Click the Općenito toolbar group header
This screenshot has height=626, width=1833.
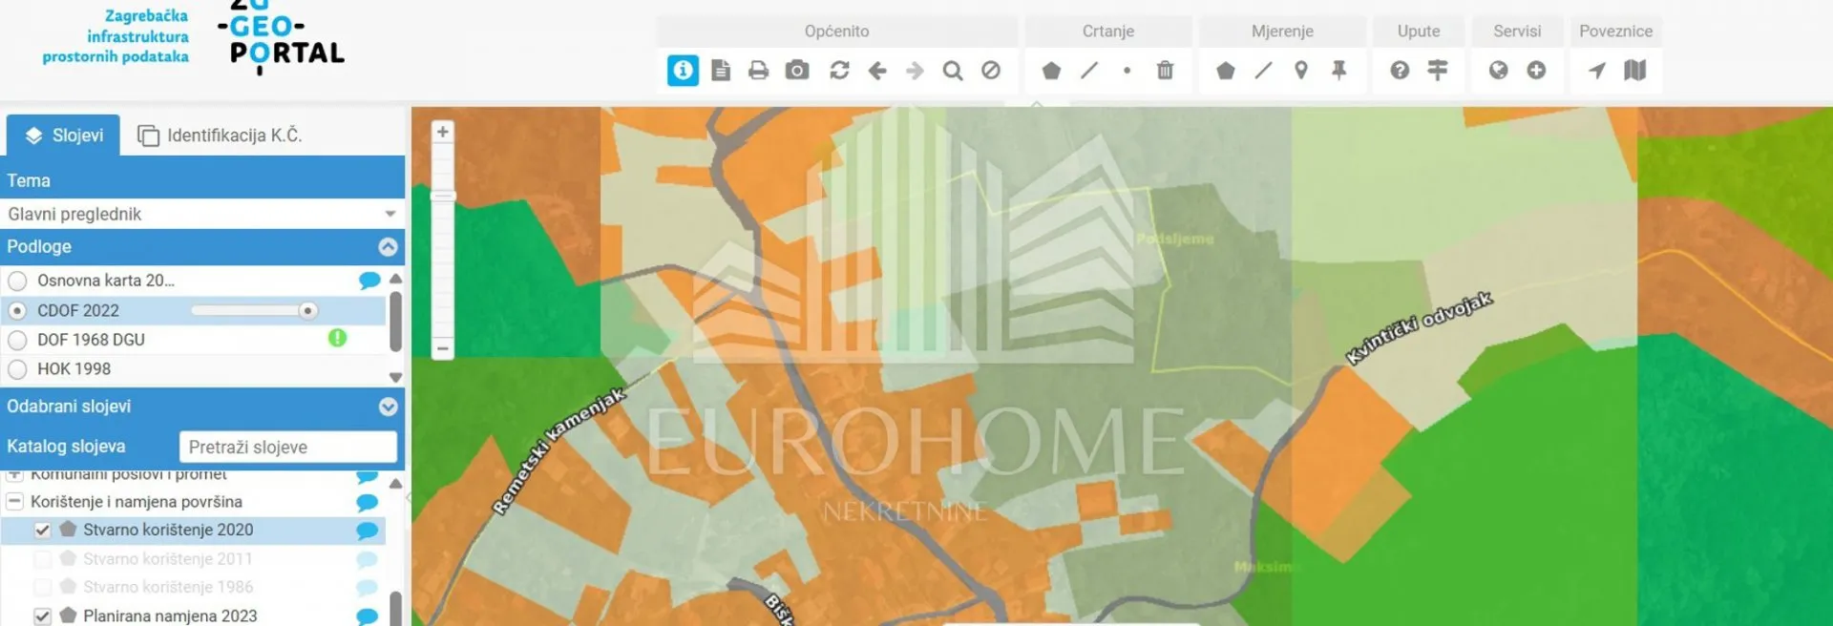[836, 31]
